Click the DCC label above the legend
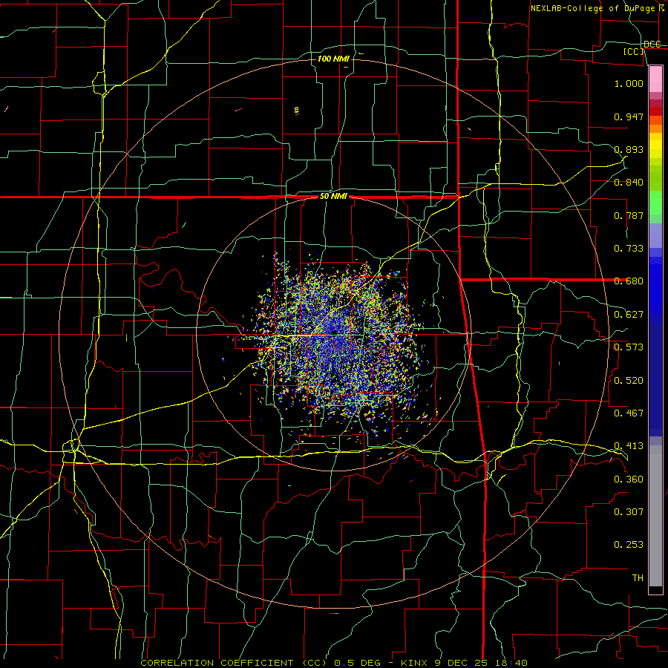The width and height of the screenshot is (668, 668). 652,45
